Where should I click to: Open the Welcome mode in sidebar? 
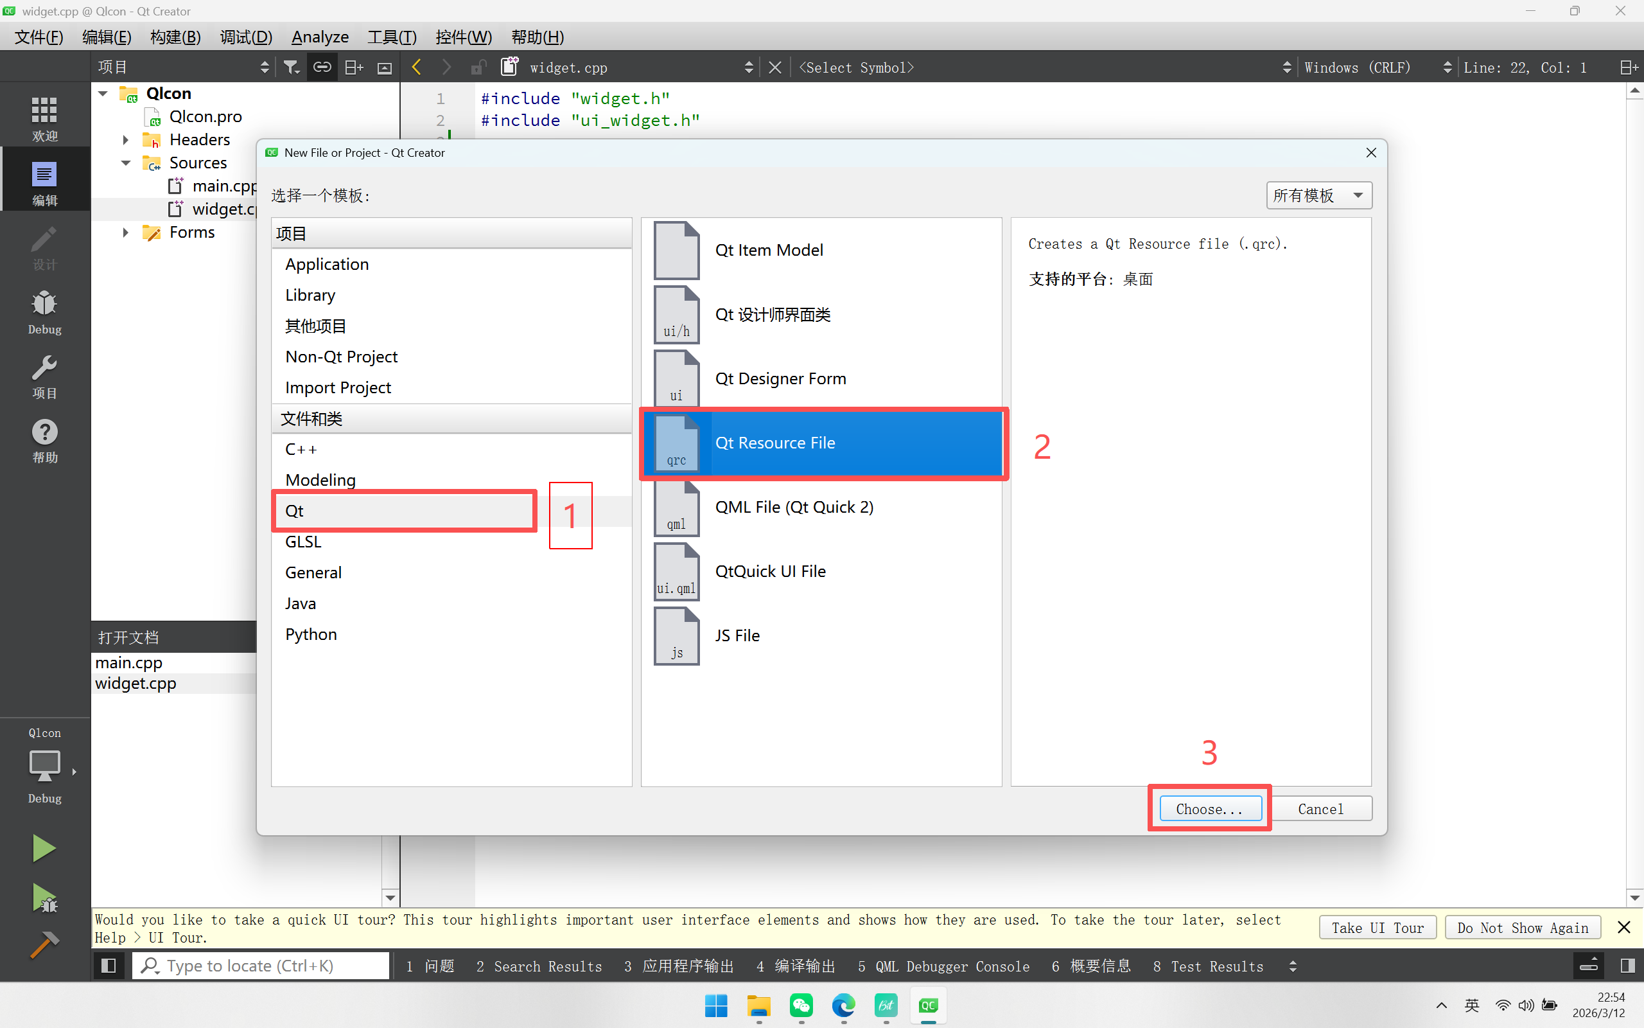(x=44, y=117)
